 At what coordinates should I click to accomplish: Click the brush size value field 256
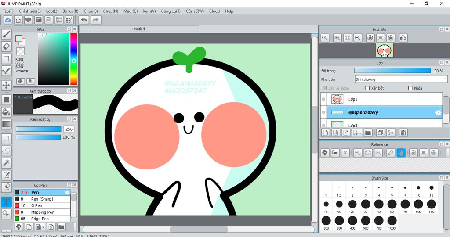pyautogui.click(x=69, y=129)
